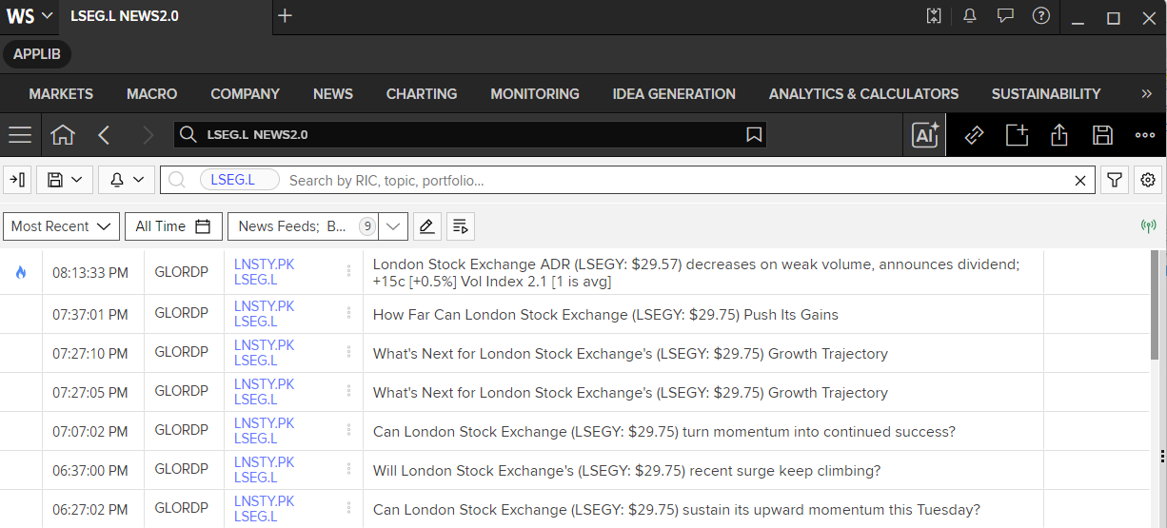1167x528 pixels.
Task: Open the MARKETS menu
Action: [x=61, y=94]
